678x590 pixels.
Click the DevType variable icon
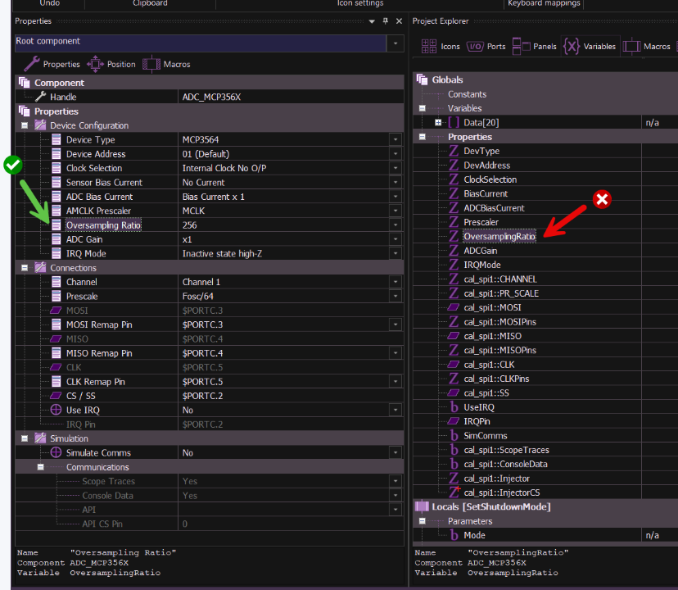pos(454,151)
